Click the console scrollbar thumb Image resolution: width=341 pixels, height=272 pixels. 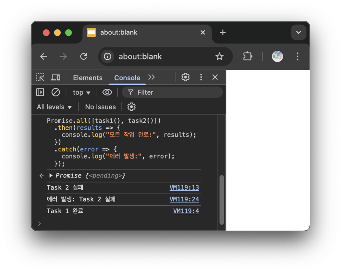click(x=221, y=200)
